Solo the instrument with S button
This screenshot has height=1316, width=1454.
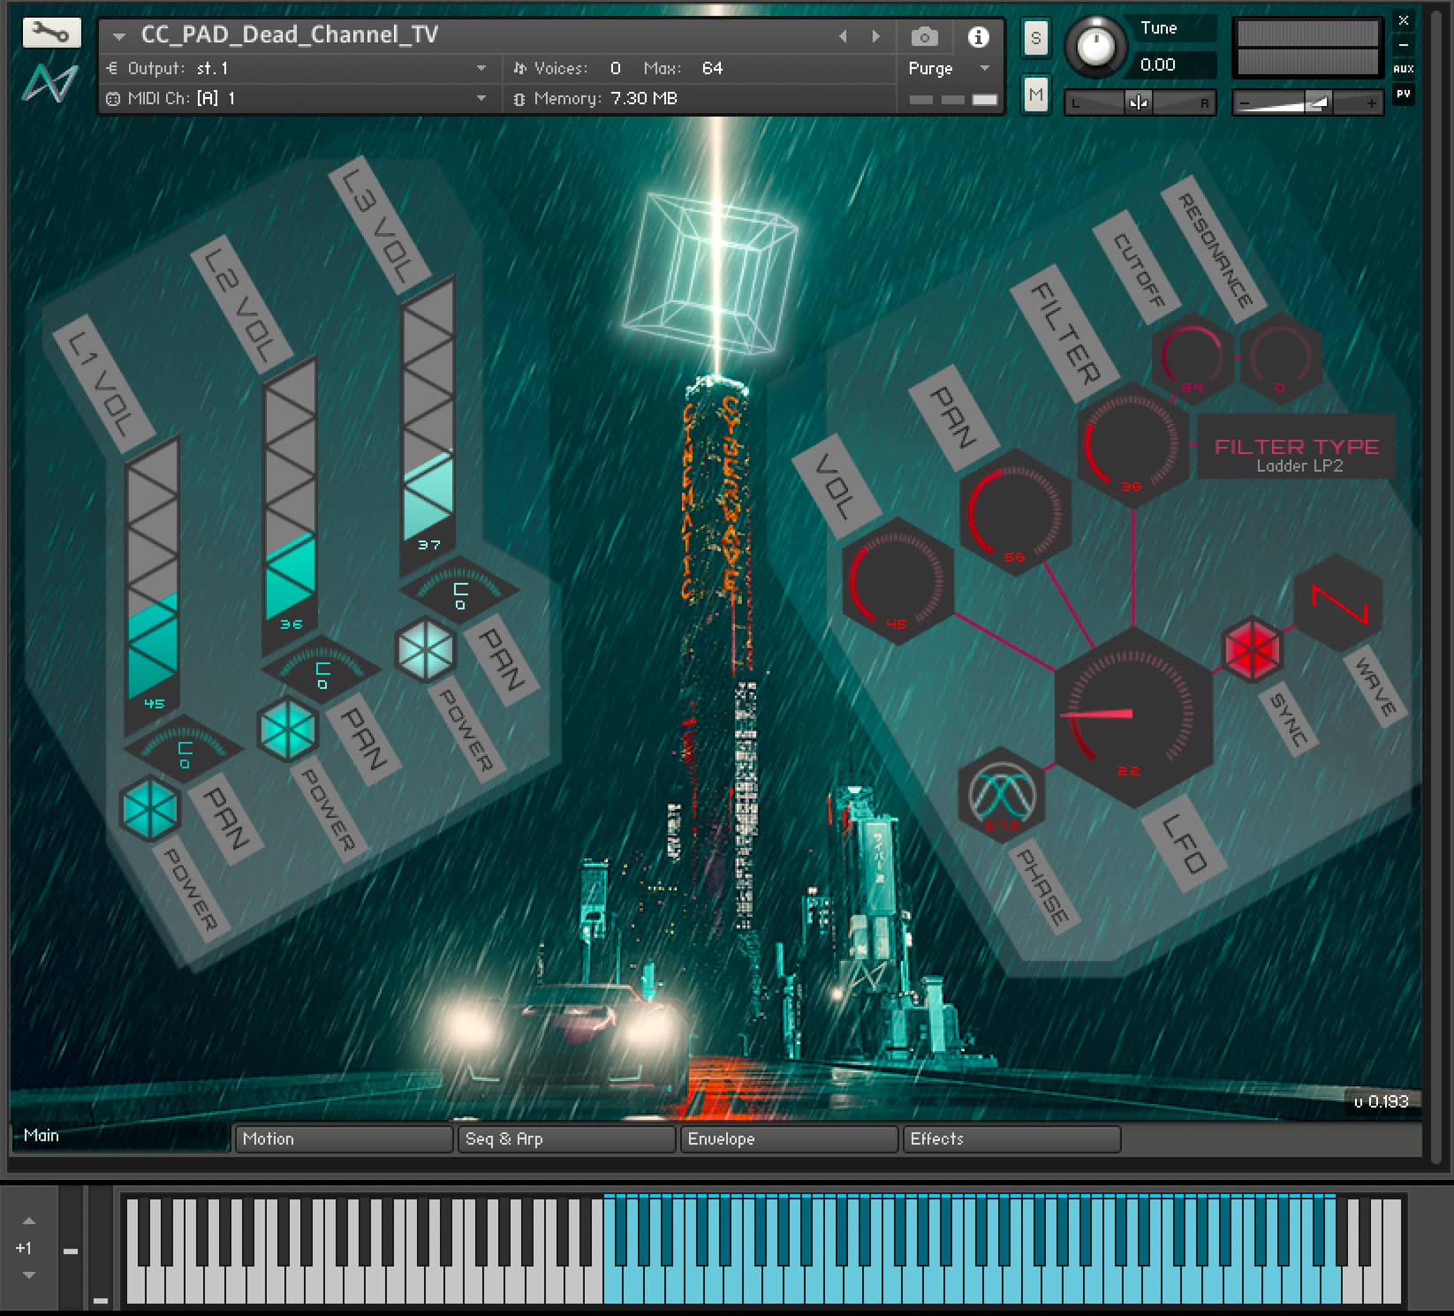click(x=1035, y=38)
